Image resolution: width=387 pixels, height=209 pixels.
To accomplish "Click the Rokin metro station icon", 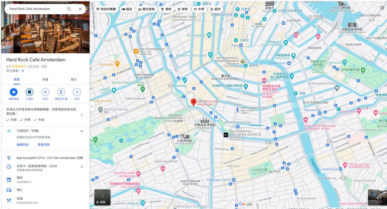I will pos(241,45).
